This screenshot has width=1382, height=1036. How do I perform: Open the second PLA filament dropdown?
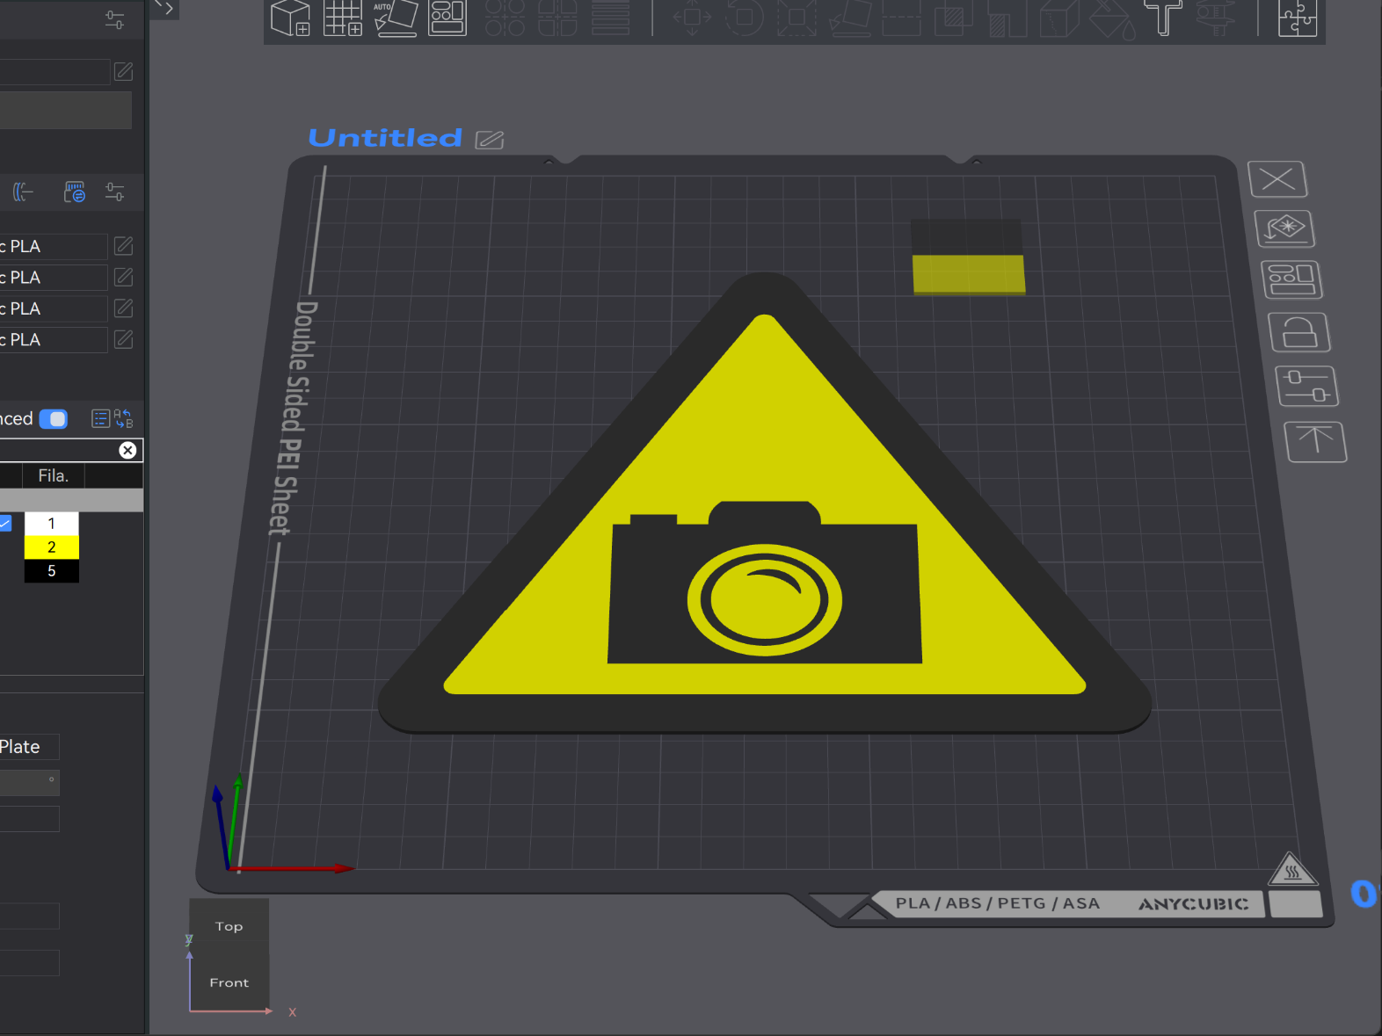[54, 278]
